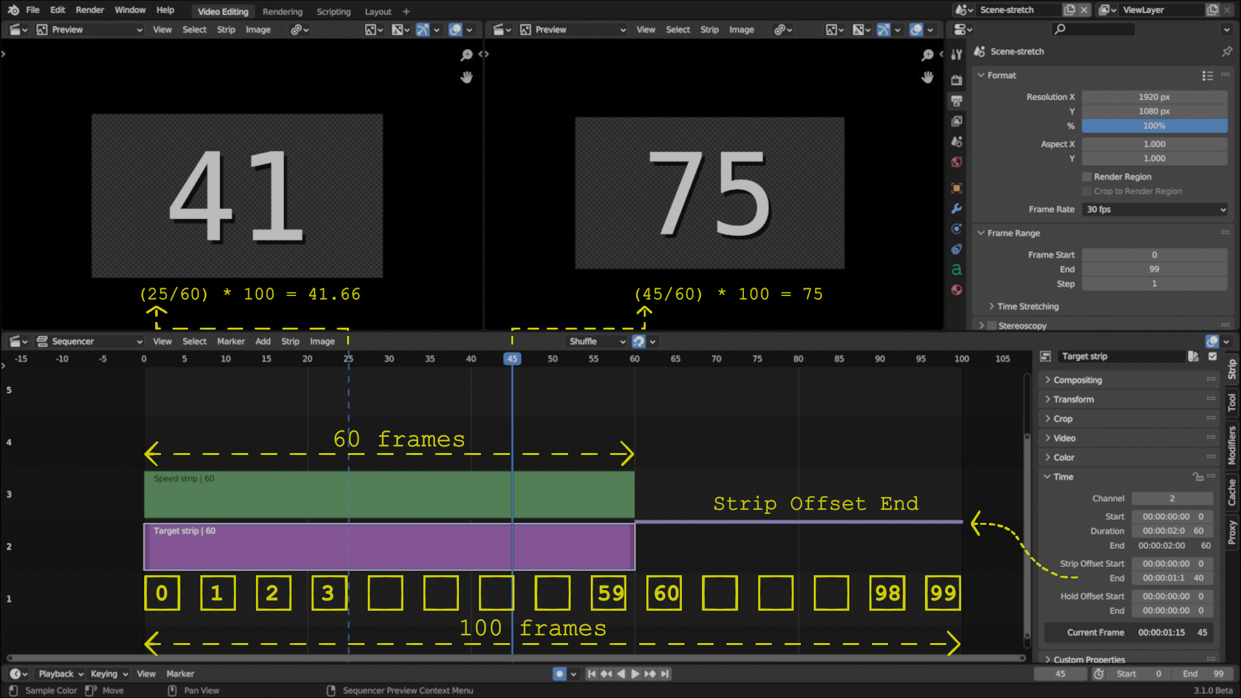The width and height of the screenshot is (1241, 698).
Task: Click the Channel value field
Action: (x=1172, y=498)
